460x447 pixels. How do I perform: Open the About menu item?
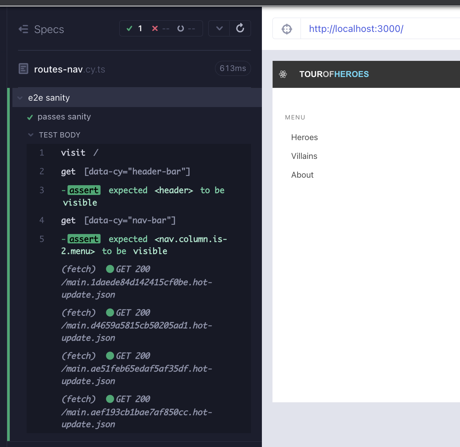302,175
